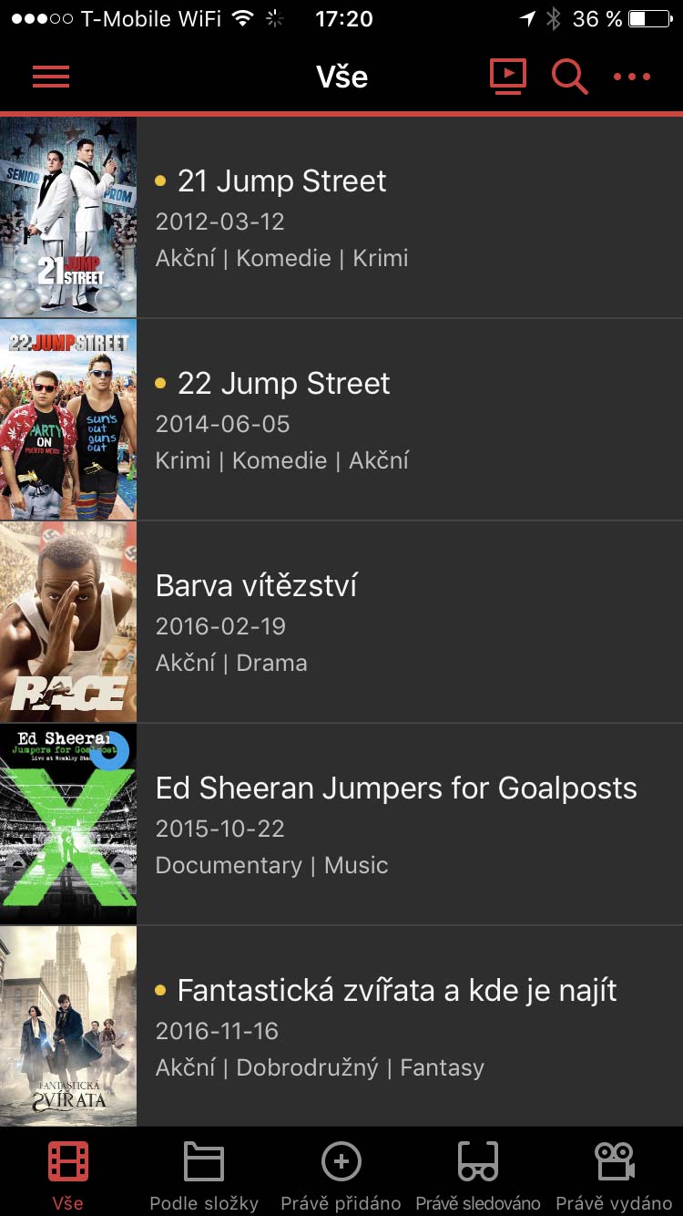Switch to the Právě vydáno tab label

tap(614, 1203)
